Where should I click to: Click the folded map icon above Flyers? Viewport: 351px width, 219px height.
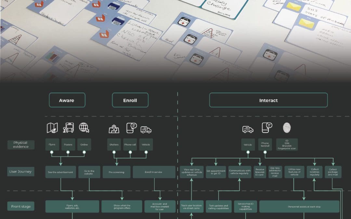(52, 128)
